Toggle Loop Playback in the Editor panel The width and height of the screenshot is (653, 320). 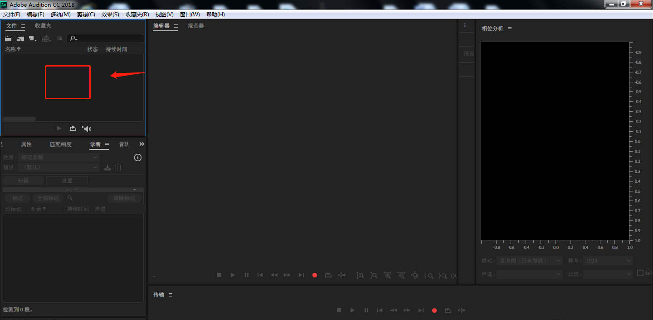(x=328, y=275)
